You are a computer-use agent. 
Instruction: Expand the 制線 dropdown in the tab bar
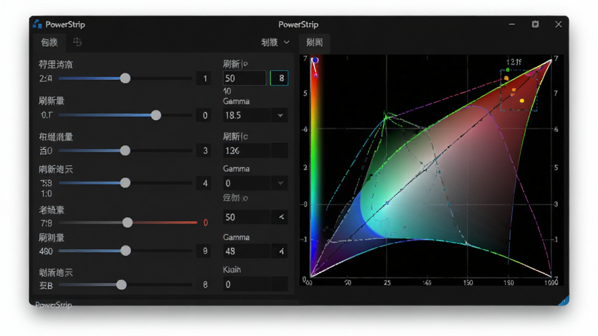pyautogui.click(x=276, y=42)
